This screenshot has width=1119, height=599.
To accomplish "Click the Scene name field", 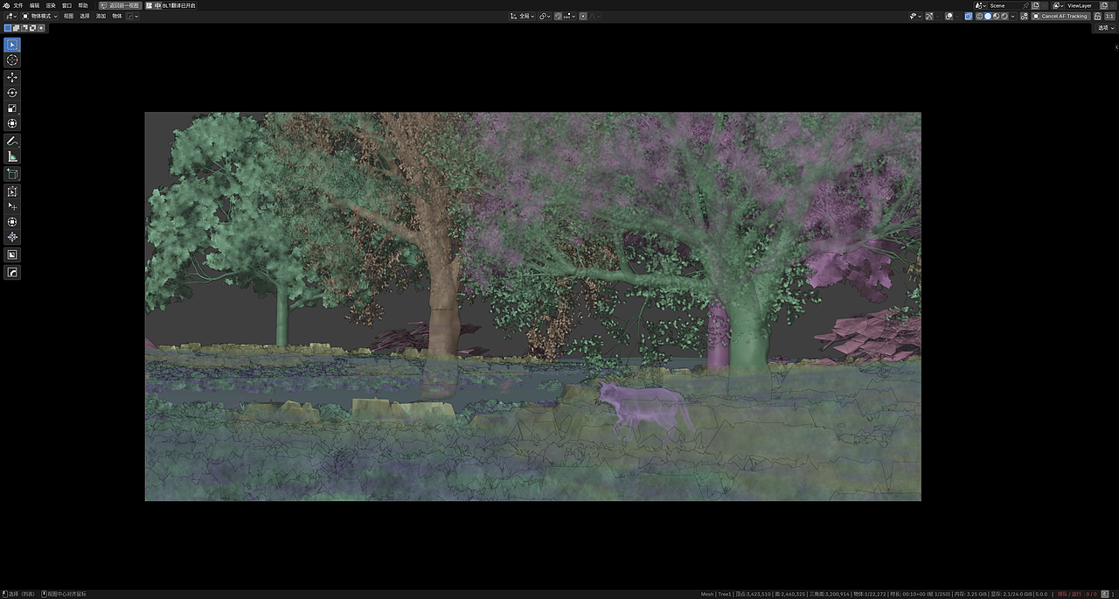I will pos(1004,5).
